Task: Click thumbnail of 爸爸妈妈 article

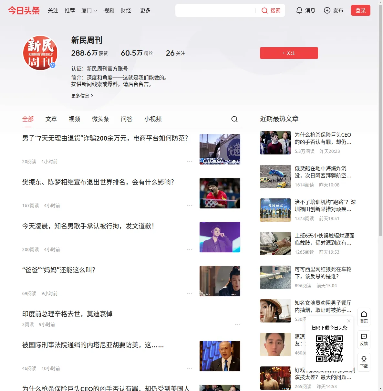Action: click(220, 281)
